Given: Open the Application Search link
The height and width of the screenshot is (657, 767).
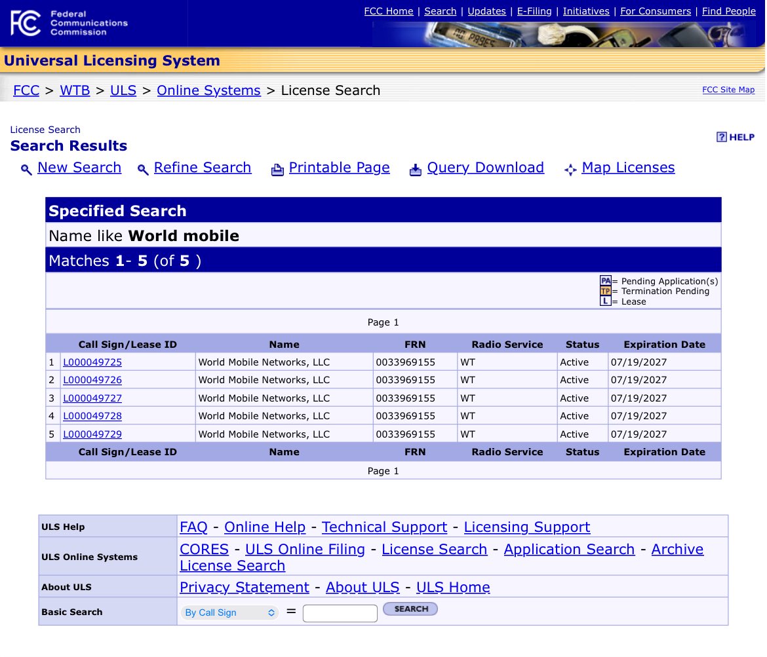Looking at the screenshot, I should pos(570,550).
